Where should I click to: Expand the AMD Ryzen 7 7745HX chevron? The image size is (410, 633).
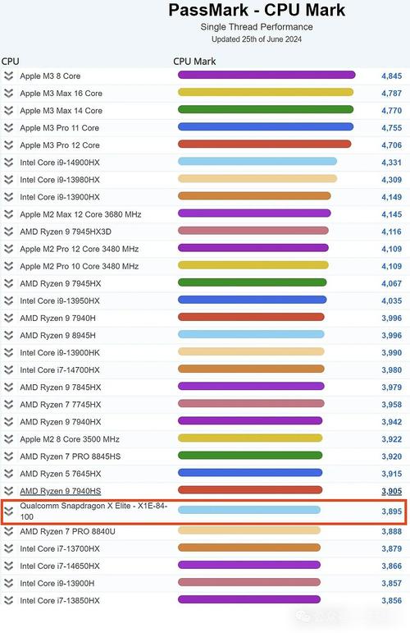click(8, 405)
